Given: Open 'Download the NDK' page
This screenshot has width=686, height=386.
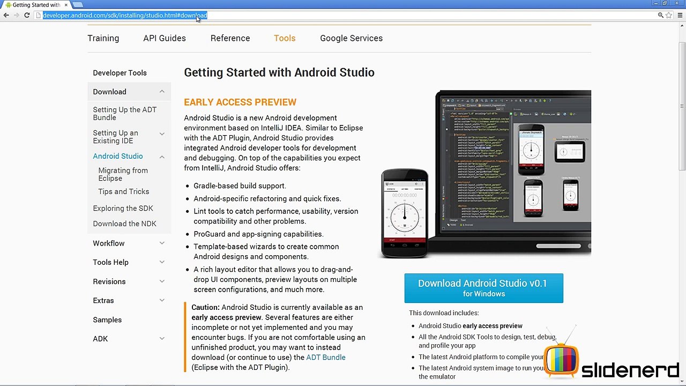Looking at the screenshot, I should (x=124, y=224).
